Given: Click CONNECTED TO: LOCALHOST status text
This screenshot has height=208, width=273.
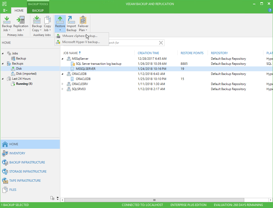Looking at the screenshot, I should pyautogui.click(x=142, y=205).
